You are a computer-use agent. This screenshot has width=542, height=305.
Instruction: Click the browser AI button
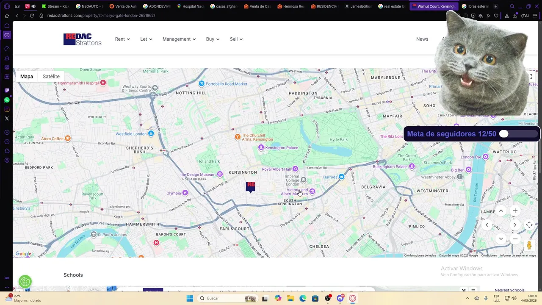click(x=525, y=16)
